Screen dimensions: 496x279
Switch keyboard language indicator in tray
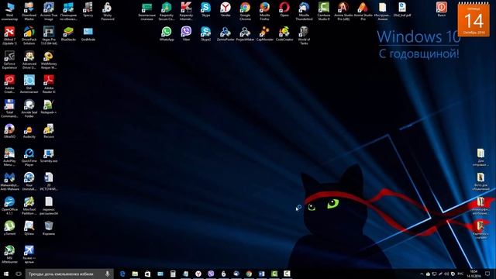point(460,274)
